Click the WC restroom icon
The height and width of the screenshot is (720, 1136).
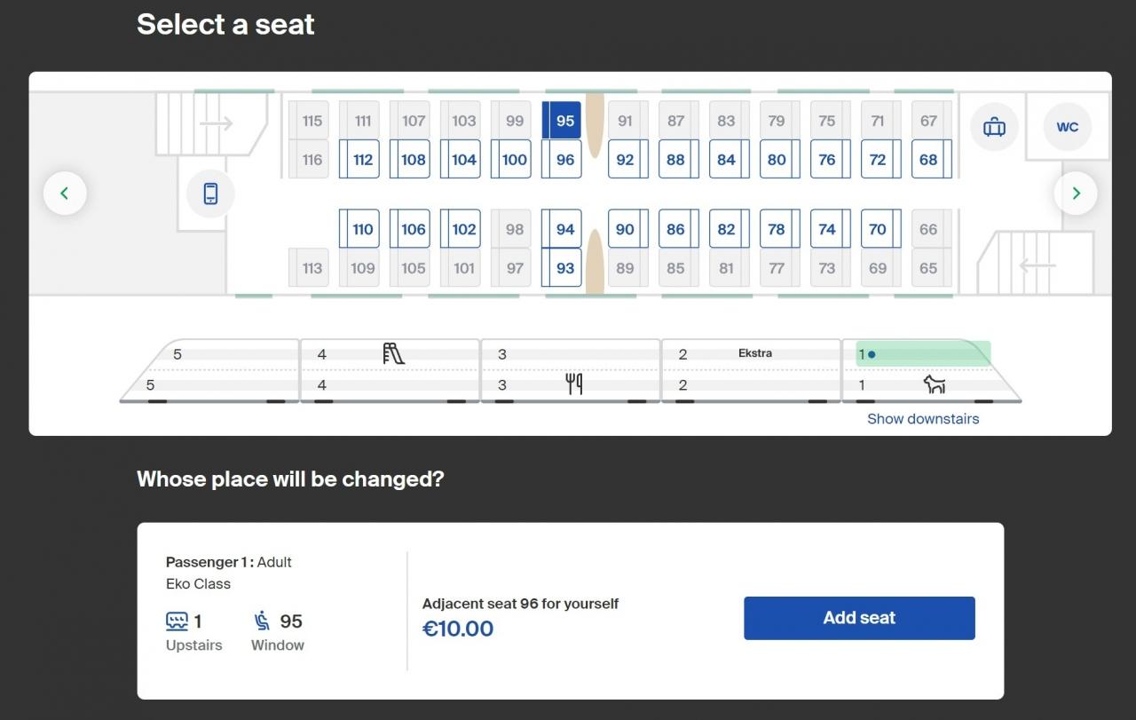1067,127
